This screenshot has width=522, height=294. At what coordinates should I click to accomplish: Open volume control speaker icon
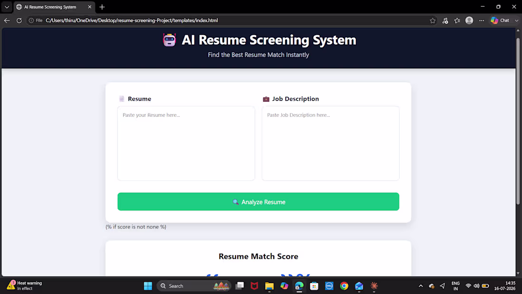pos(476,286)
